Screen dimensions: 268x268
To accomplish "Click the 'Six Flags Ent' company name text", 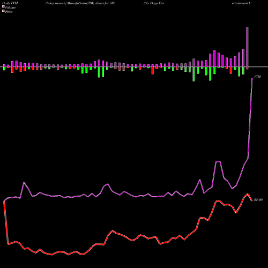I will click(154, 3).
